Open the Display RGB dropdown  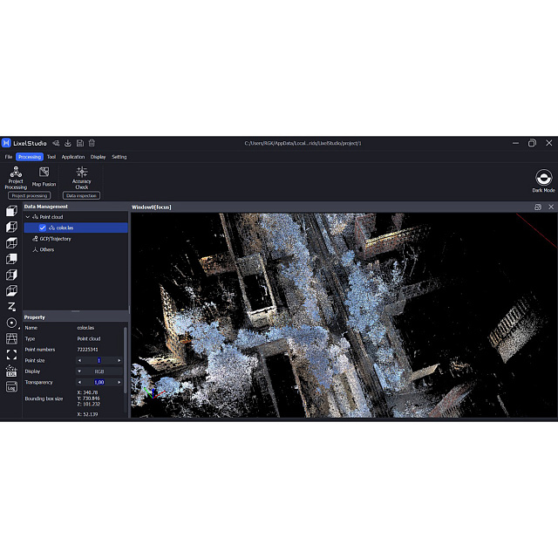(99, 371)
